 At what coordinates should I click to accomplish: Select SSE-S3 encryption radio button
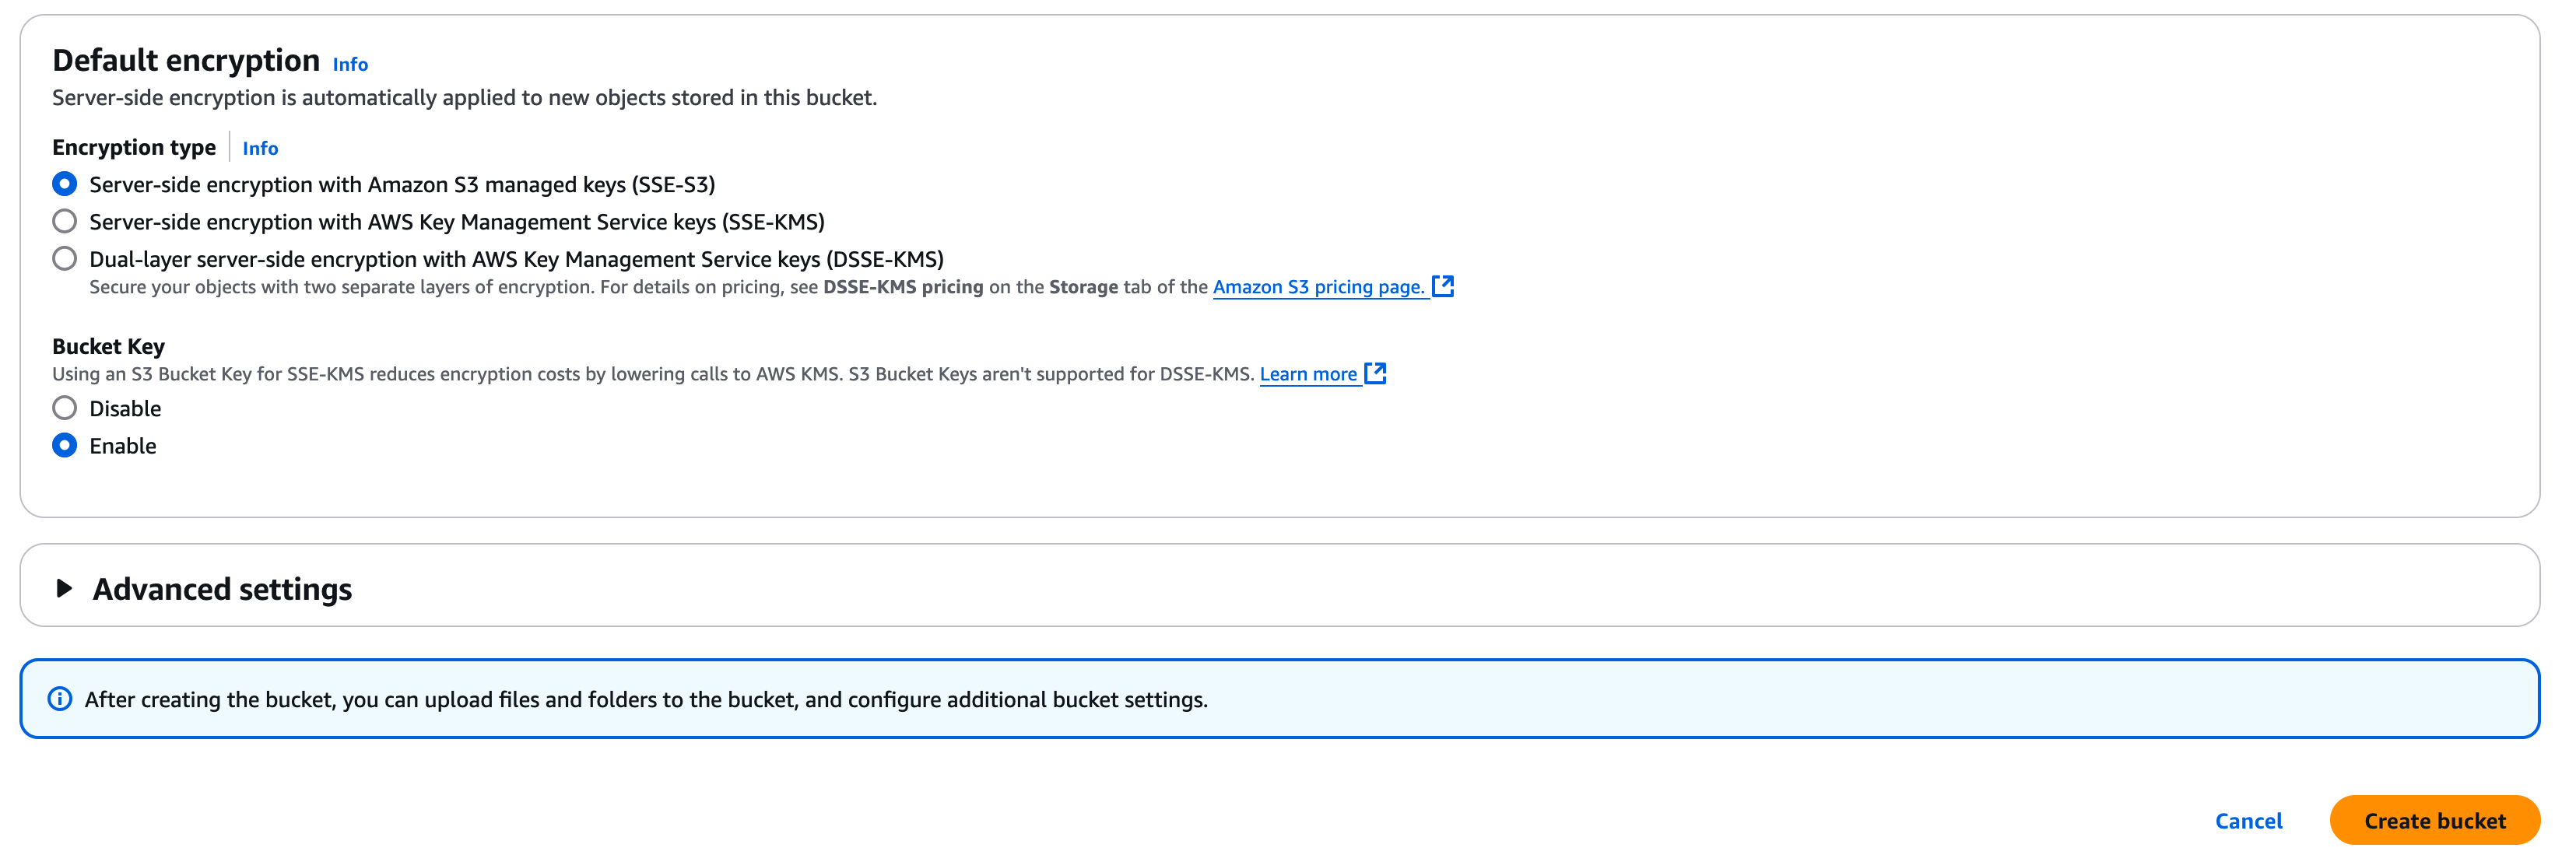(65, 184)
